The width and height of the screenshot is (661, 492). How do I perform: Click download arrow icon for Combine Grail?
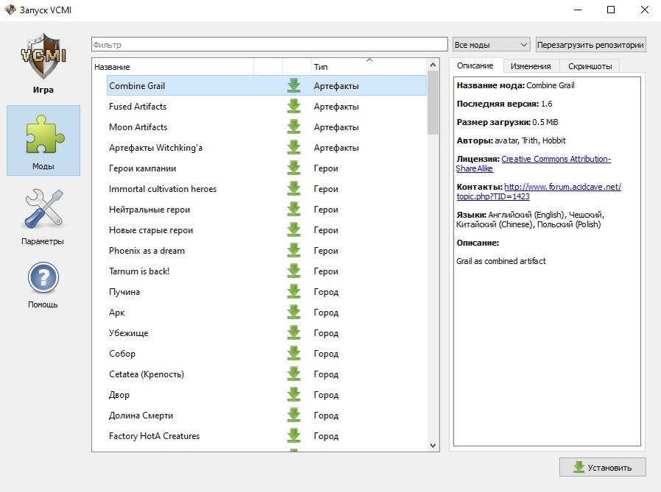(x=294, y=85)
